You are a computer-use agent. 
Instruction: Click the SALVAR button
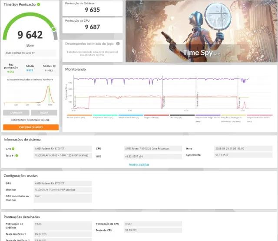pyautogui.click(x=44, y=113)
